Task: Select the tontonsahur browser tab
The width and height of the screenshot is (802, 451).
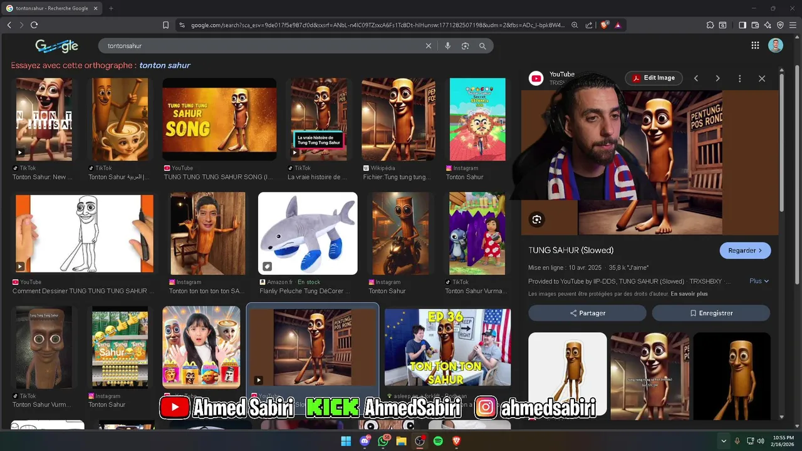Action: [51, 8]
